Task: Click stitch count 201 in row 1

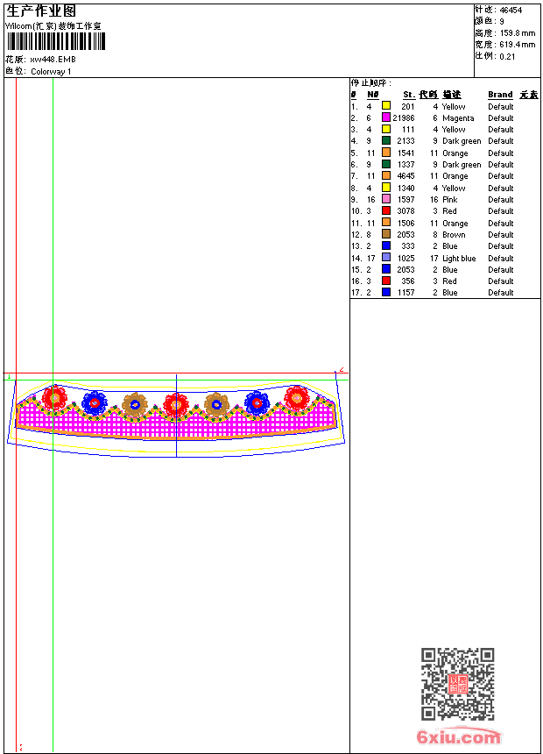Action: point(408,107)
